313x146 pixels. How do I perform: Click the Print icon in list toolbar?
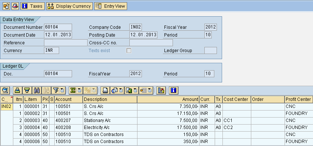(105, 91)
